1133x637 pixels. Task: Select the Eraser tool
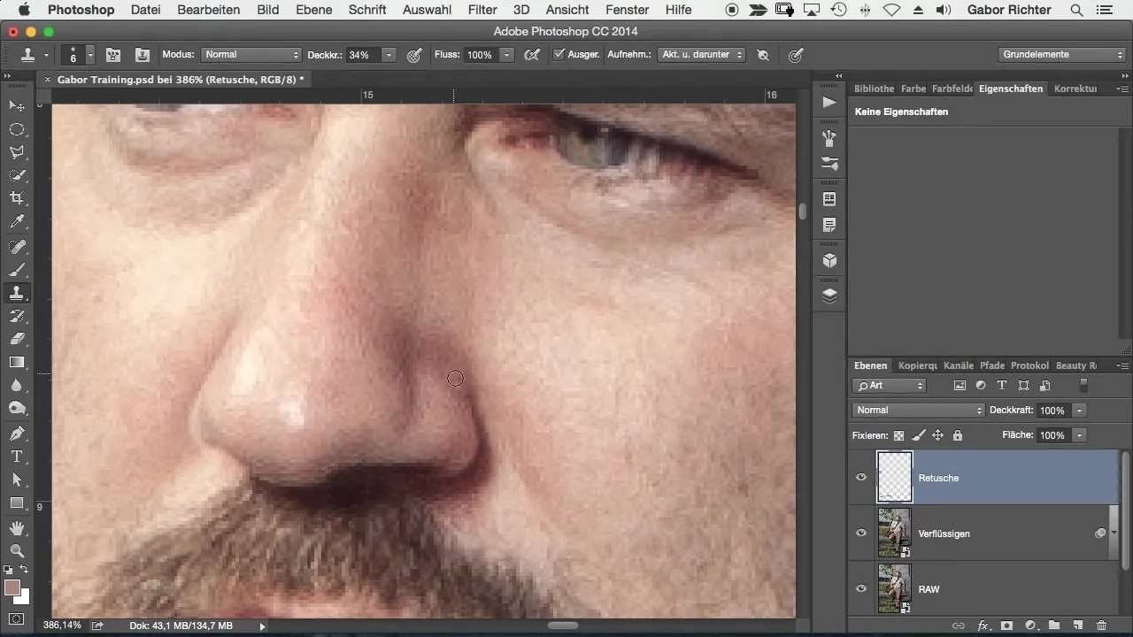pos(17,338)
